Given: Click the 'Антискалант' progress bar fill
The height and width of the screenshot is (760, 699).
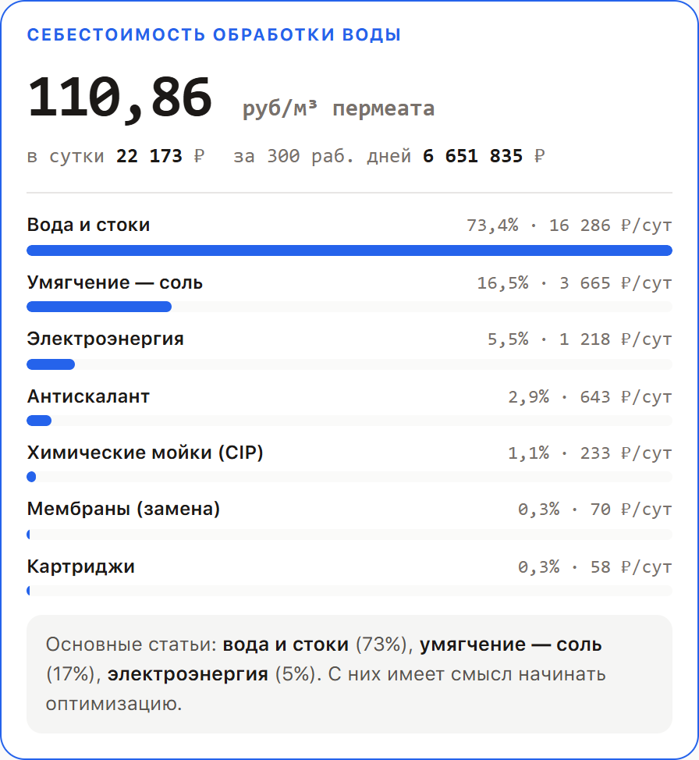Looking at the screenshot, I should (x=39, y=421).
